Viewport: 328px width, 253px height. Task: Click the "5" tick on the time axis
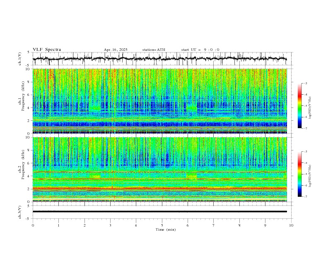[x=162, y=225]
